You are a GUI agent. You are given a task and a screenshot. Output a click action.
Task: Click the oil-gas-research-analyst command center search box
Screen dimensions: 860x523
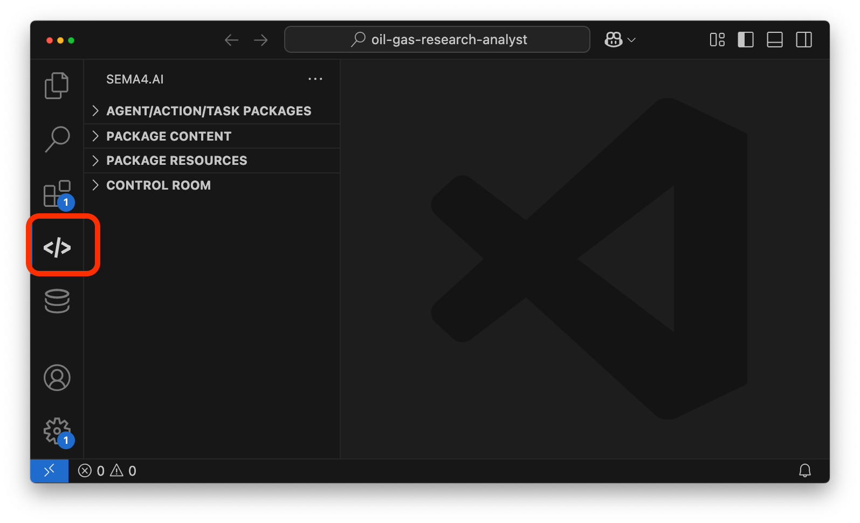pos(437,39)
